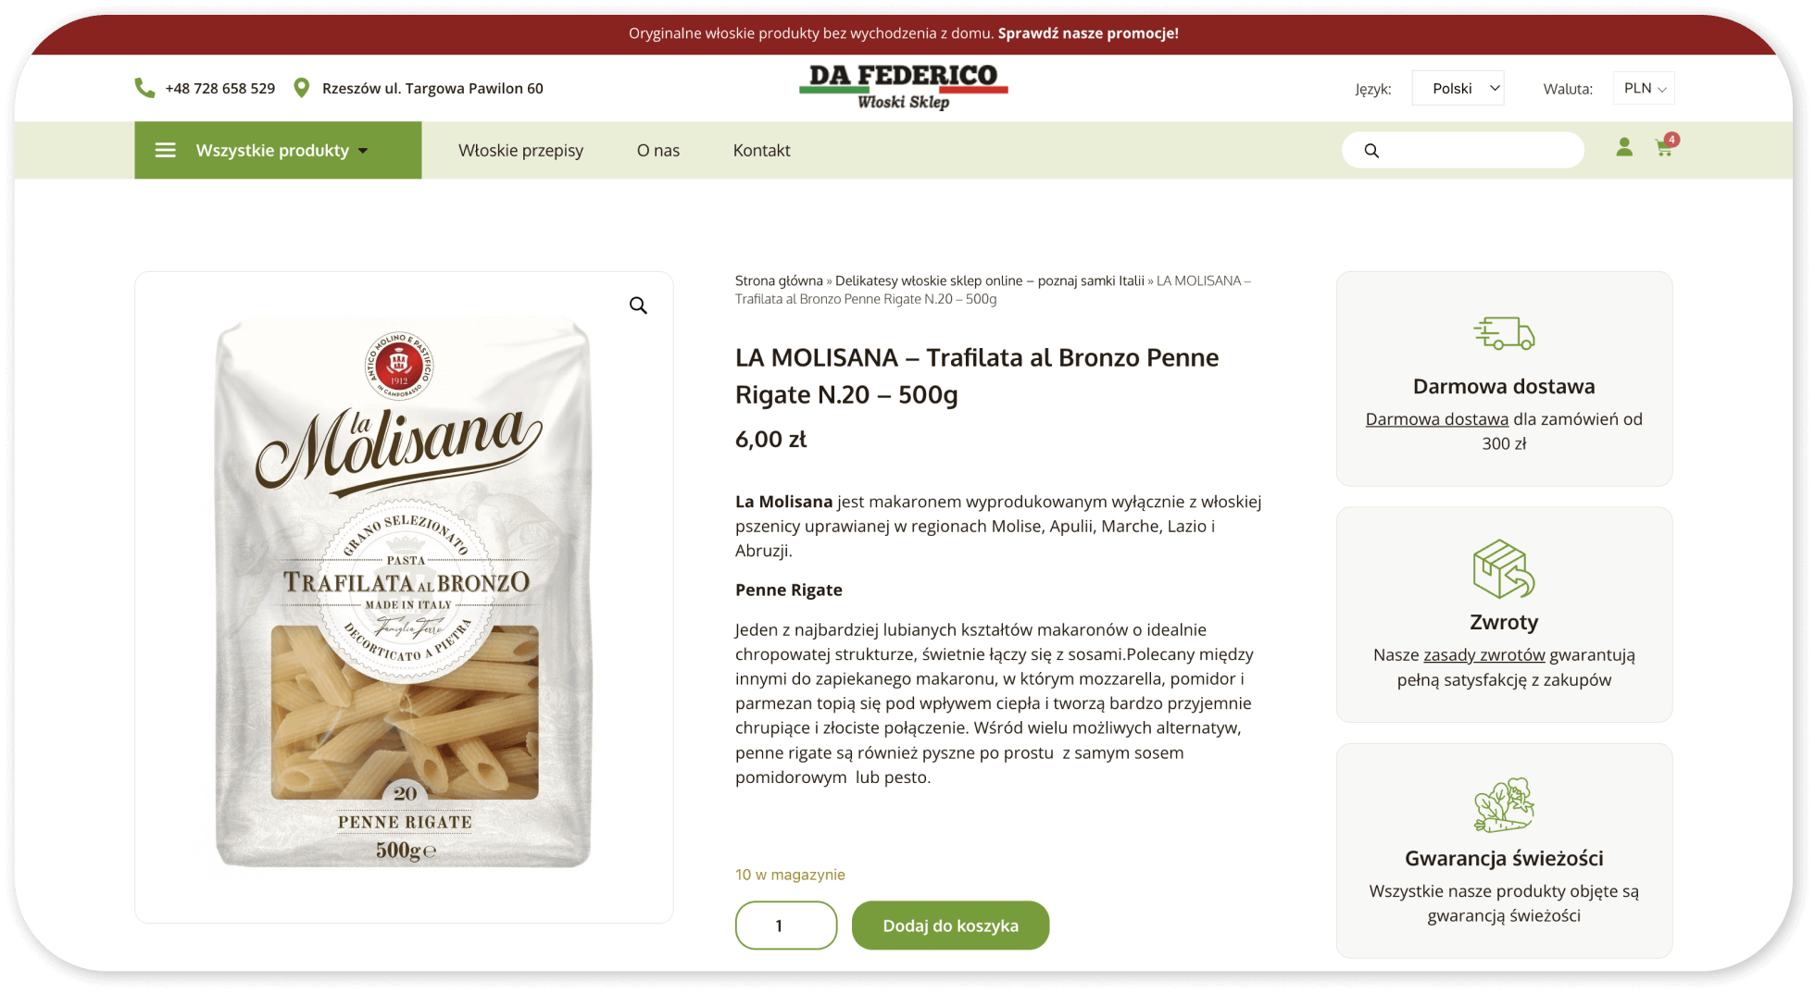
Task: Click the phone icon next to number
Action: (144, 88)
